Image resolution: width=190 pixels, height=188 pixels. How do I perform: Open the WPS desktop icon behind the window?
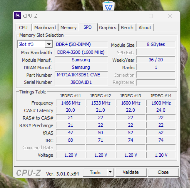109,6
